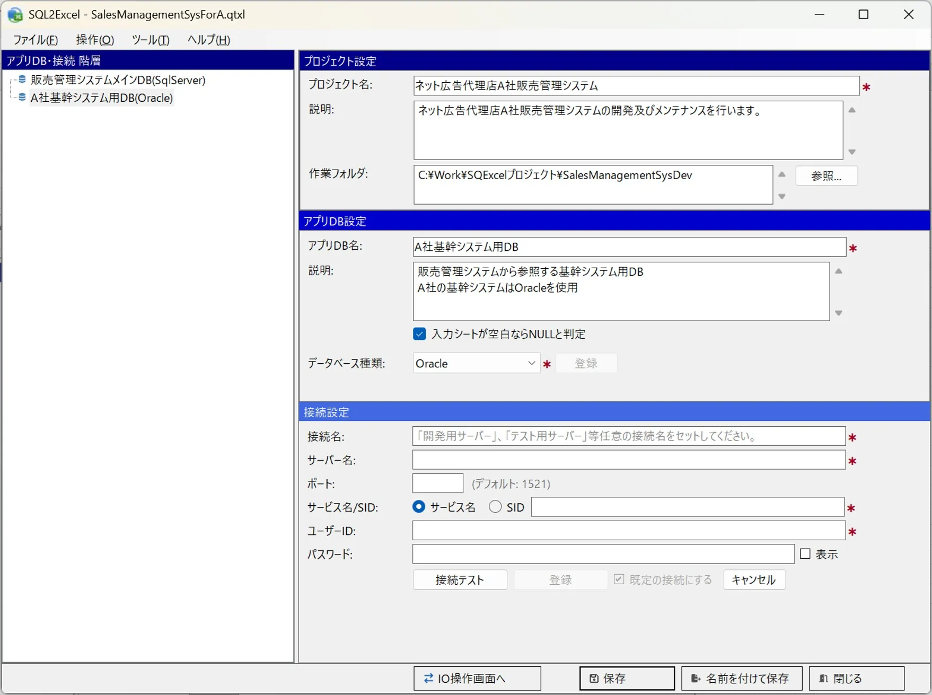Image resolution: width=932 pixels, height=695 pixels.
Task: Click the プロジェクト名 text field
Action: point(636,86)
